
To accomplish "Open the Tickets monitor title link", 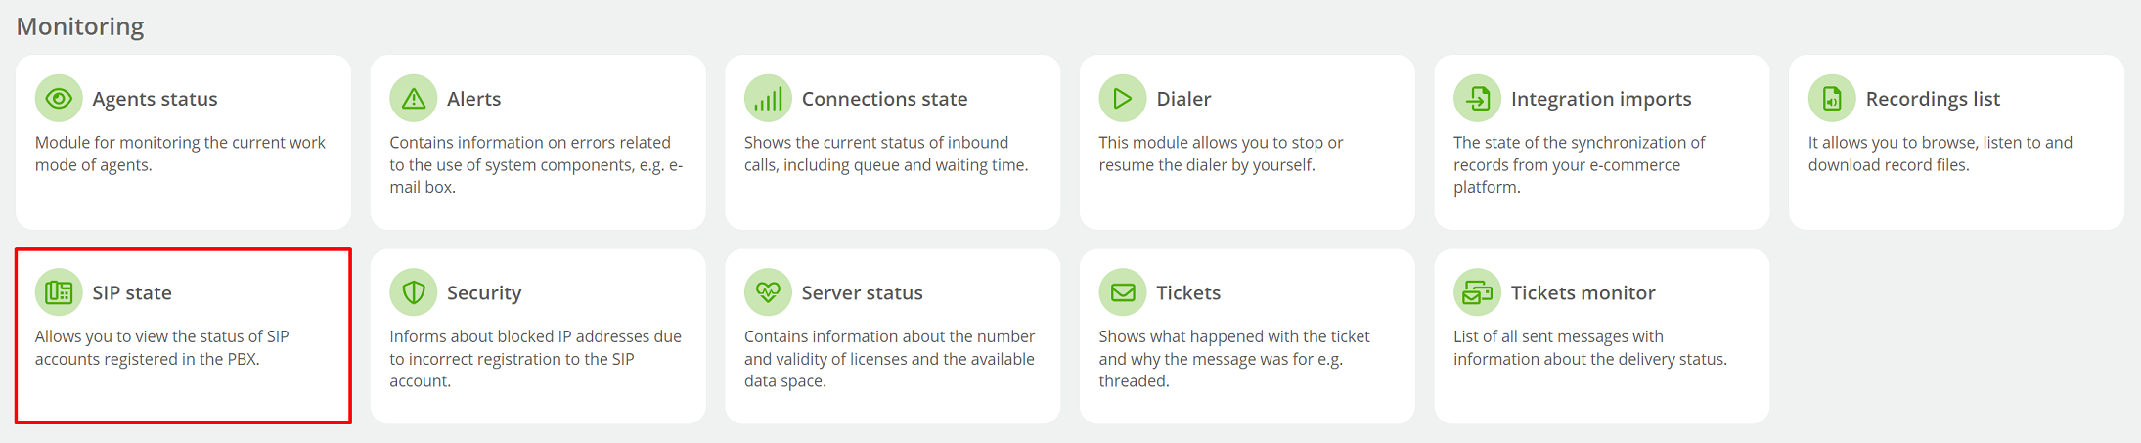I will click(1583, 292).
